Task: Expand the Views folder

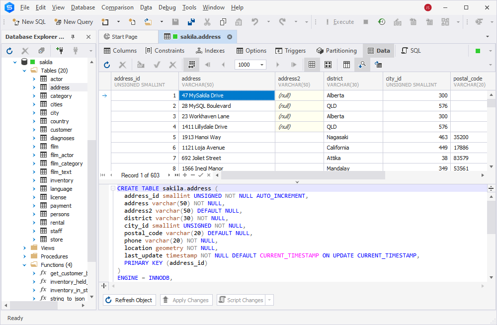Action: (x=24, y=247)
